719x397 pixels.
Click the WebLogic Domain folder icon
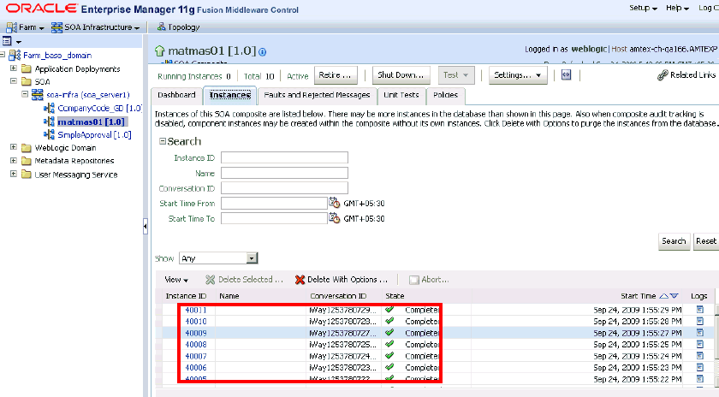[27, 148]
